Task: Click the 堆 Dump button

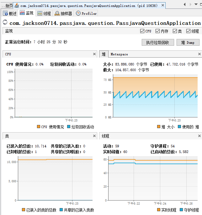Action: tap(188, 42)
